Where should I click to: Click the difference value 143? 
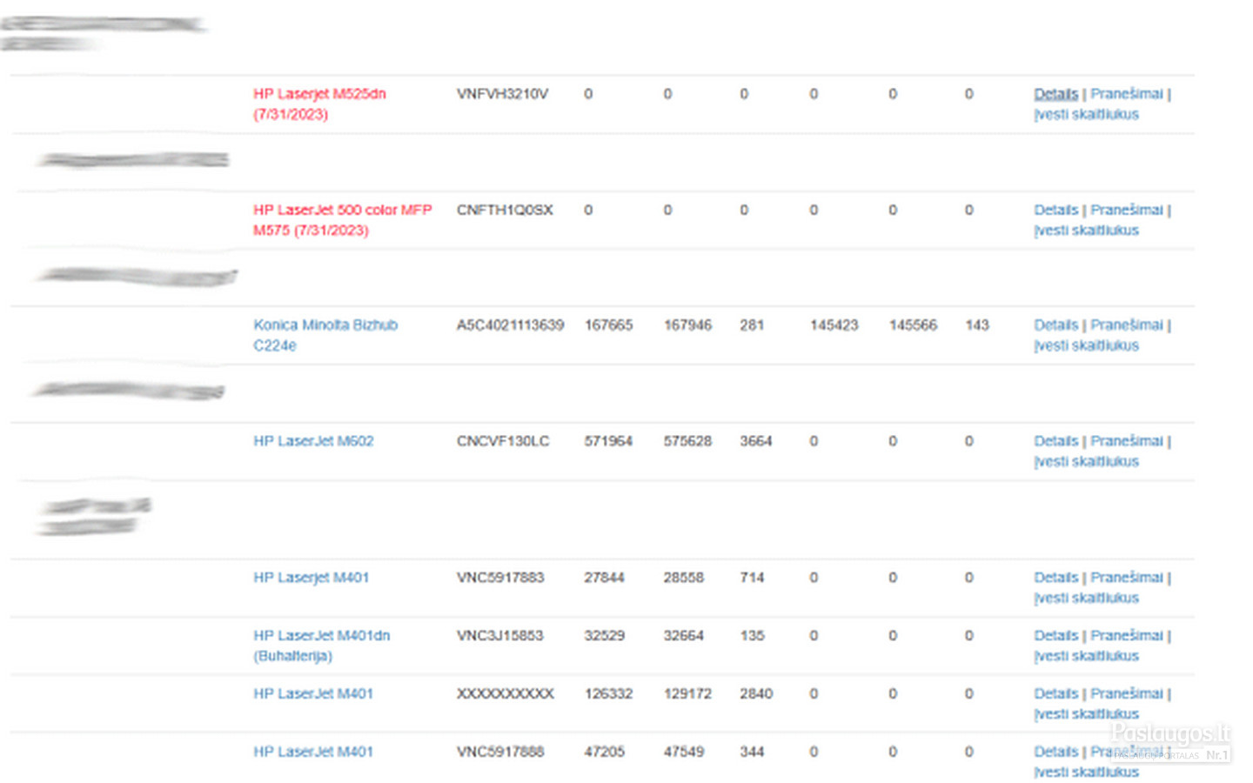(x=977, y=325)
